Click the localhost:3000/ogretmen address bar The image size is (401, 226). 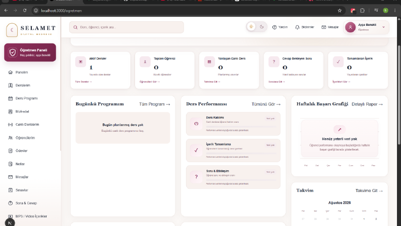188,11
